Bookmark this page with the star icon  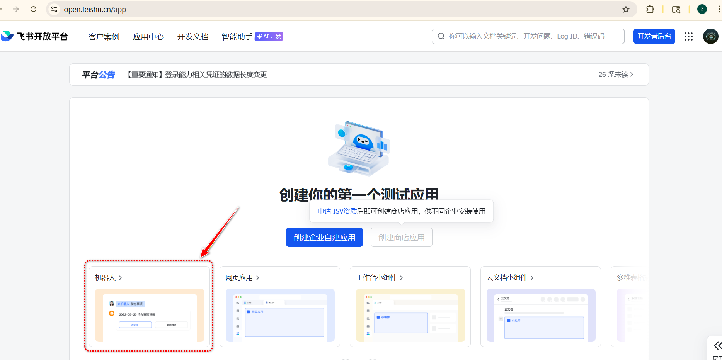626,9
